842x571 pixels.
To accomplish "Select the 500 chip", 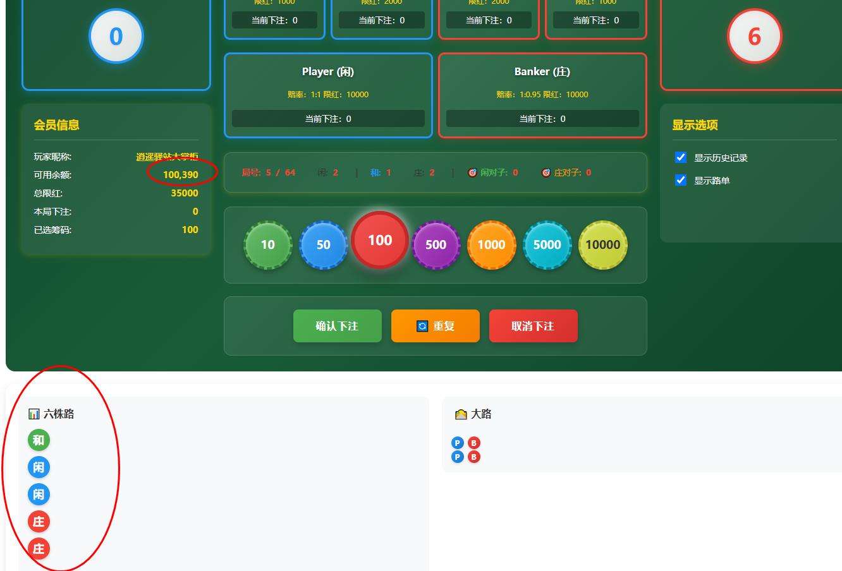I will pos(436,245).
